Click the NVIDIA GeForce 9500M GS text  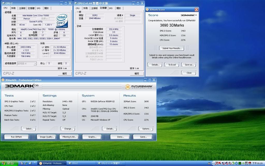pos(102,101)
